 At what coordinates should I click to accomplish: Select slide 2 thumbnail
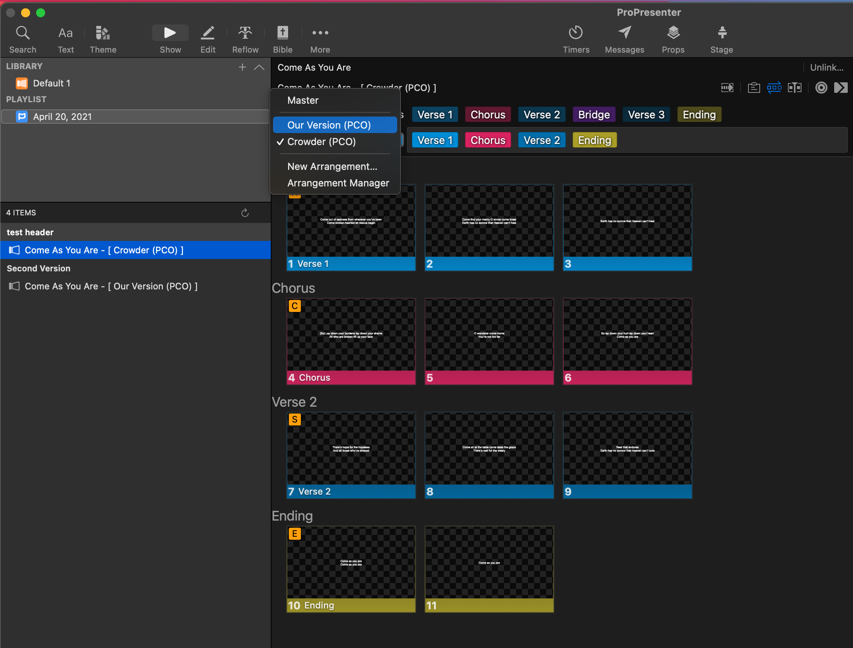(489, 227)
